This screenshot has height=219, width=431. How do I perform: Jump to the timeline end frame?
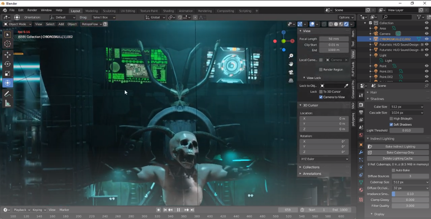pyautogui.click(x=192, y=210)
